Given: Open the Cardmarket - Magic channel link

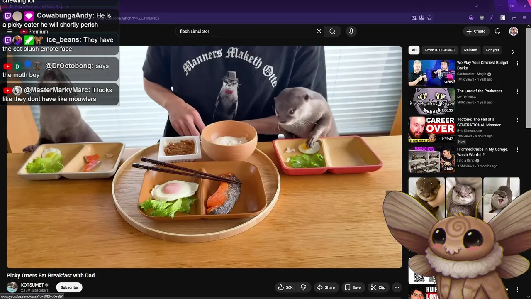Looking at the screenshot, I should click(x=472, y=74).
